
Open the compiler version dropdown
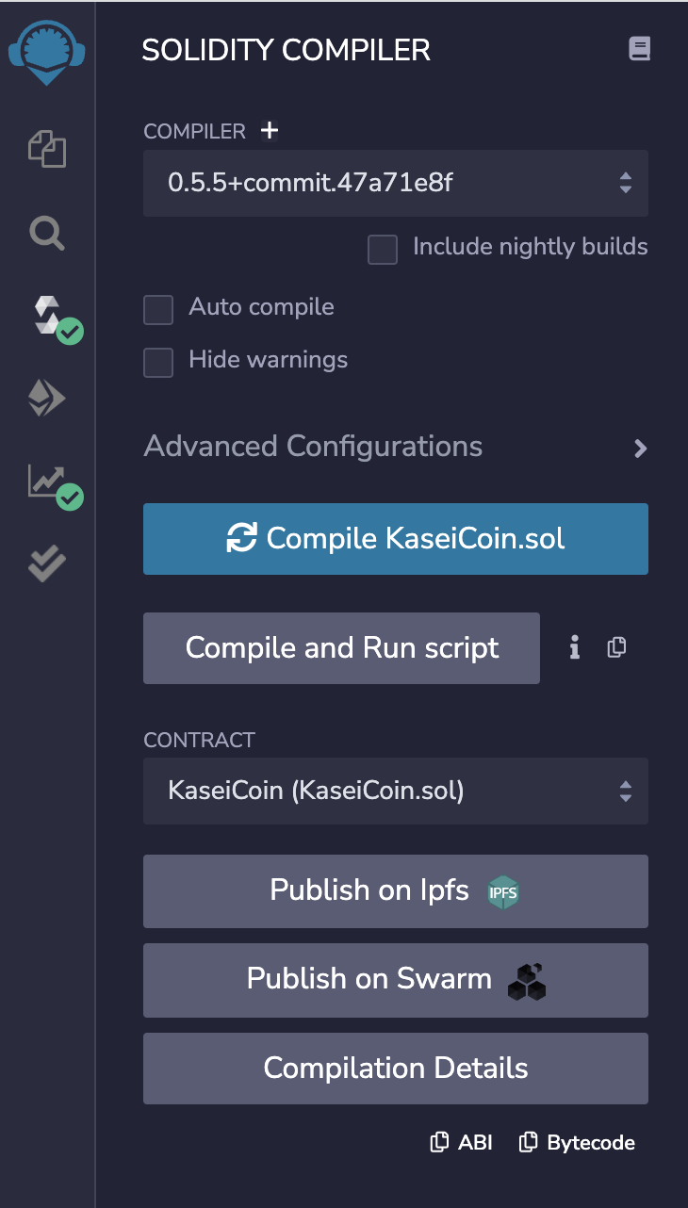[395, 184]
